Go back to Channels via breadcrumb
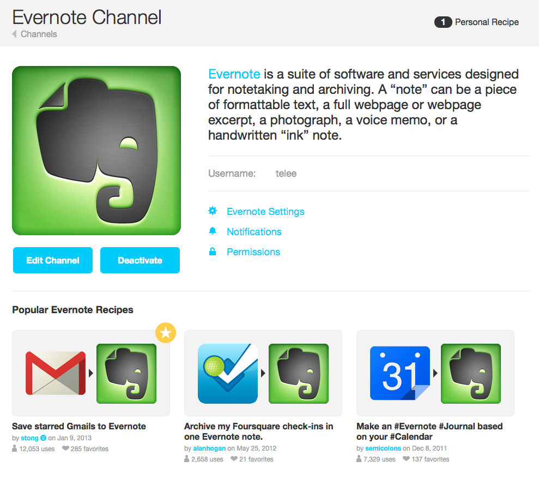This screenshot has height=479, width=539. point(39,34)
